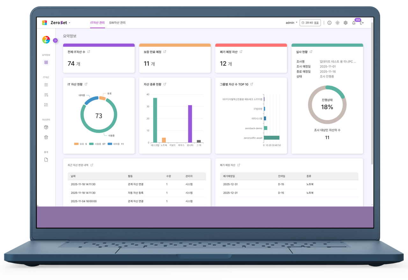Open the 통계 document icon in sidebar
The image size is (408, 280).
[x=46, y=160]
